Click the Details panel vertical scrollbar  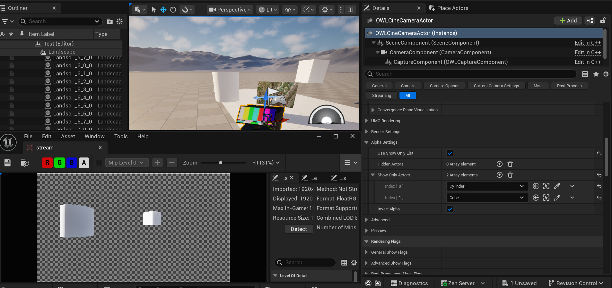(x=607, y=157)
